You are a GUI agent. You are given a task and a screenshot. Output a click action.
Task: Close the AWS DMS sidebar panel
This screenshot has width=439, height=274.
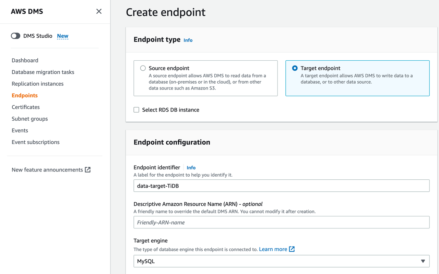[99, 11]
